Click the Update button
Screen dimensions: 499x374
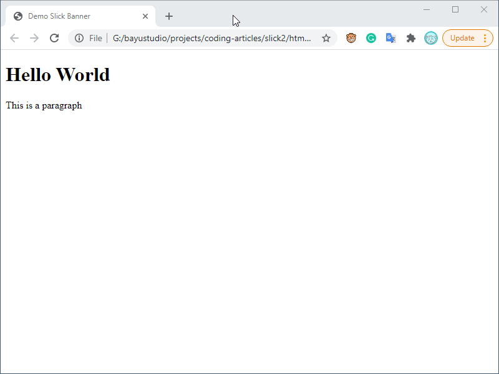click(x=462, y=38)
